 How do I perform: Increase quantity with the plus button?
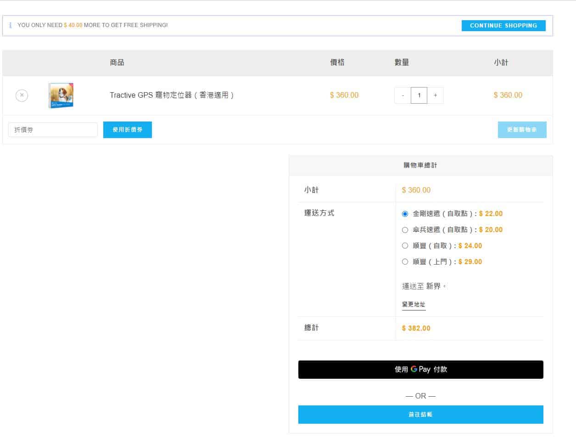click(436, 95)
